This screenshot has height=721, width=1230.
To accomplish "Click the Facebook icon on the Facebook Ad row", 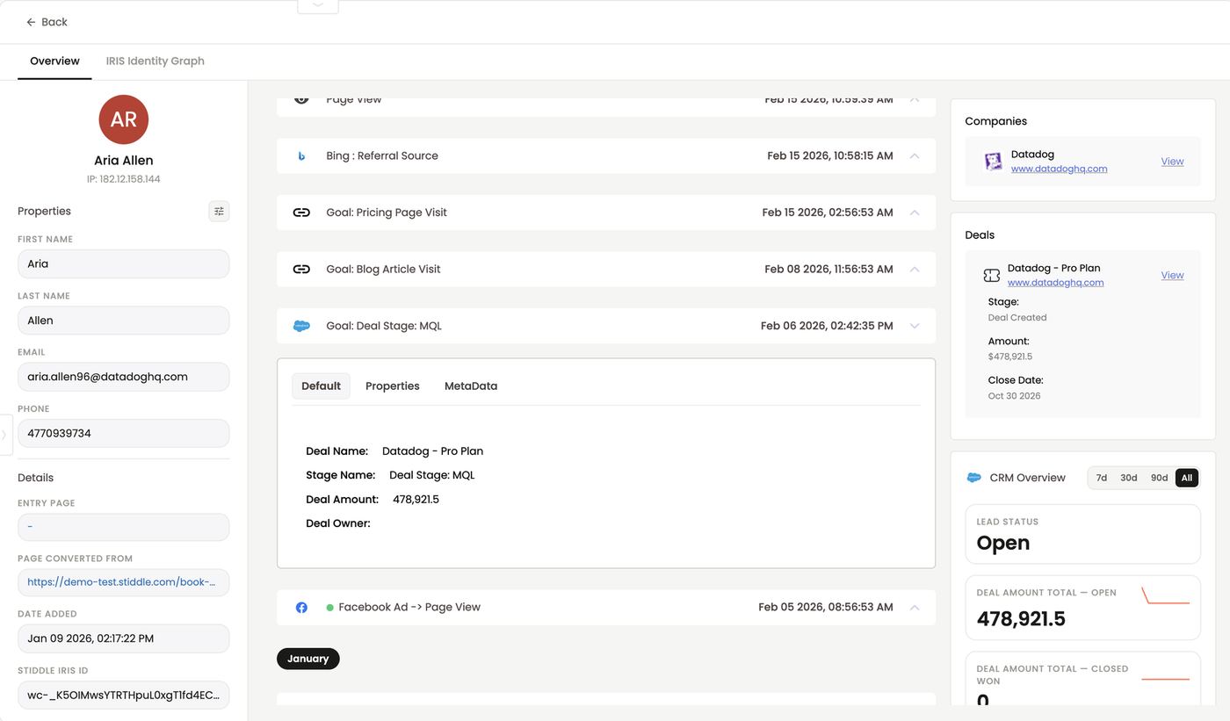I will (301, 608).
